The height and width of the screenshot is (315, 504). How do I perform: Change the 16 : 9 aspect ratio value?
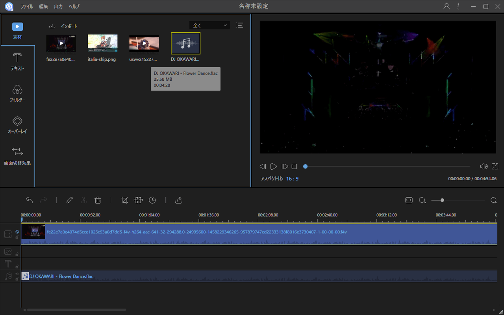292,179
